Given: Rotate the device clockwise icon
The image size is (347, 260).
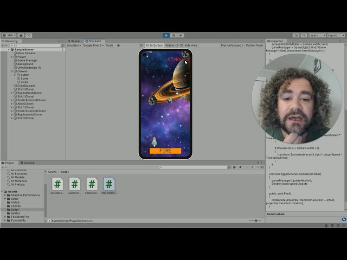Looking at the screenshot, I should [177, 45].
